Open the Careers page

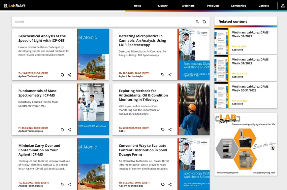coord(264,6)
